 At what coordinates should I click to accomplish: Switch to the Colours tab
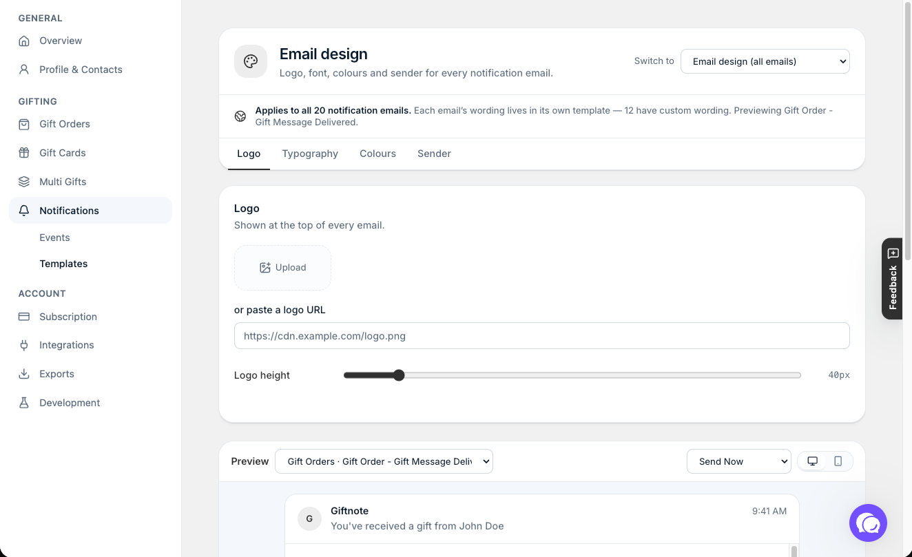(377, 154)
